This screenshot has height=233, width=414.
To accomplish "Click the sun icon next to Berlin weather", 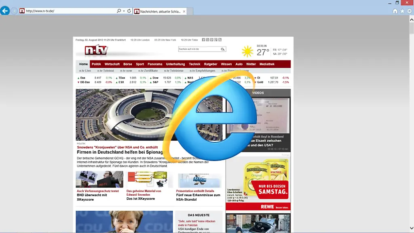I will coord(247,50).
